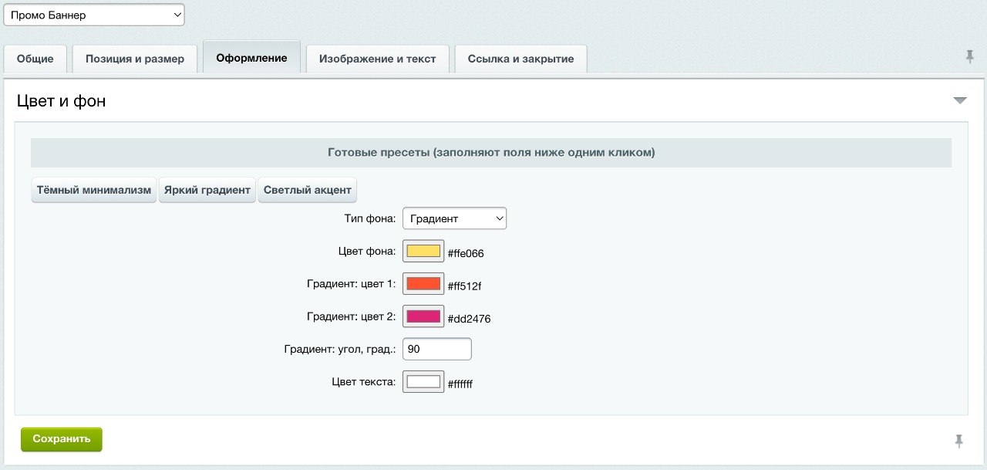Apply the Тёмный минимализм preset

[94, 190]
